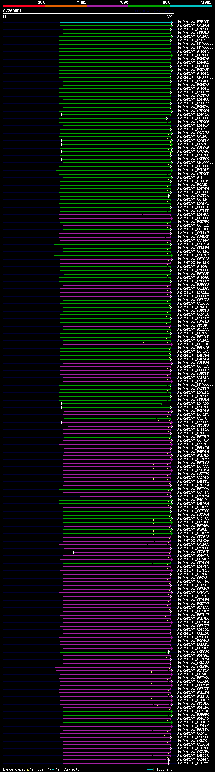Click UniRef100_C6TGI3 sequence name

[x=193, y=259]
